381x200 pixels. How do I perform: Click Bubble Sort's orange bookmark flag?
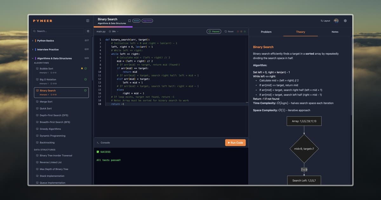tap(81, 68)
